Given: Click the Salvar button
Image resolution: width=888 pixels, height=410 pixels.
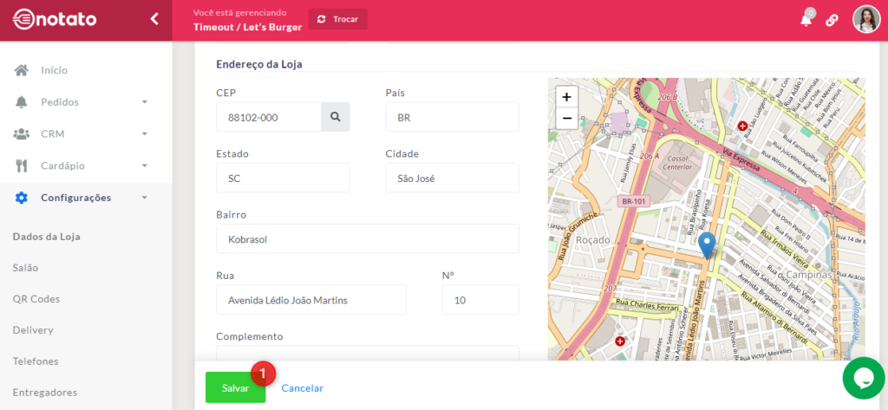Looking at the screenshot, I should click(235, 388).
